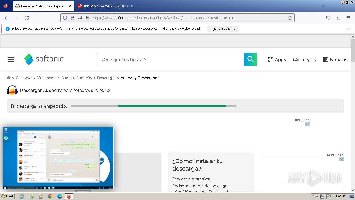Click the WhatsApp screenshot thumbnail

58,158
